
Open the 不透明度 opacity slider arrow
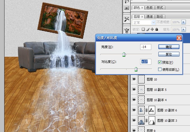click(183, 22)
